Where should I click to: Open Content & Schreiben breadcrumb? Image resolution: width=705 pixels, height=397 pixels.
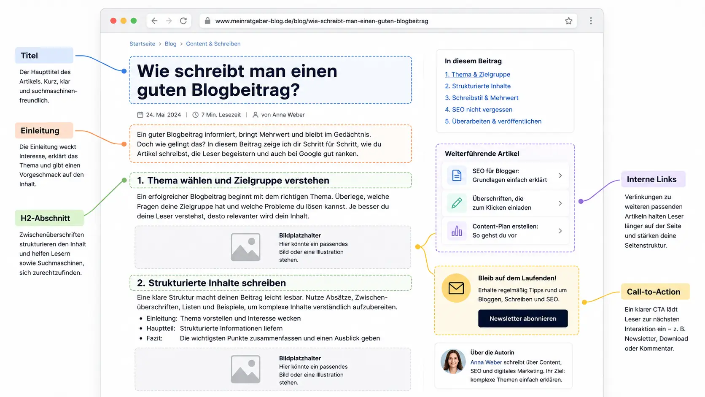click(x=213, y=44)
